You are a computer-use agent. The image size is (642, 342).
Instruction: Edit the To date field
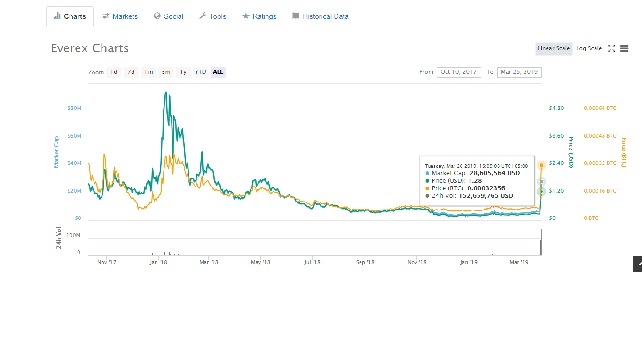click(x=519, y=72)
